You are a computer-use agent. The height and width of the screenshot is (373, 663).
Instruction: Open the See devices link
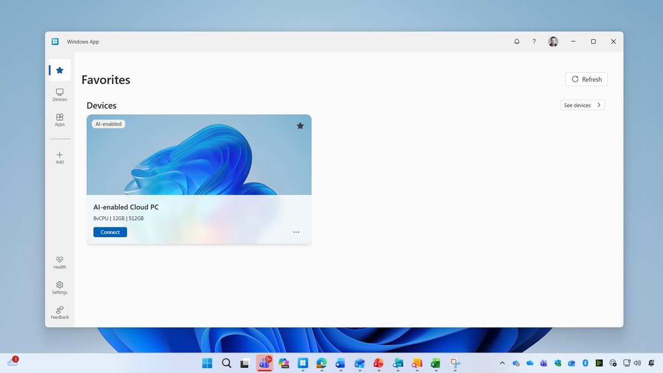click(578, 105)
